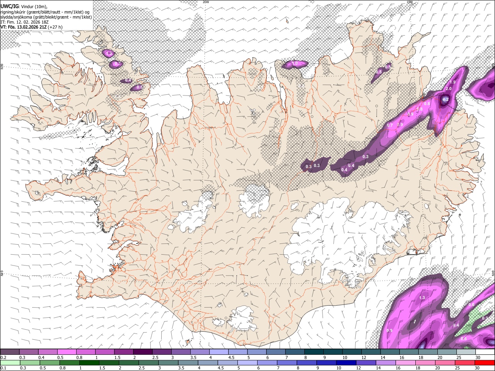Viewport: 495px width, 371px height.
Task: Click the deep blue swatch at 10 on the lower scale
Action: (346, 362)
